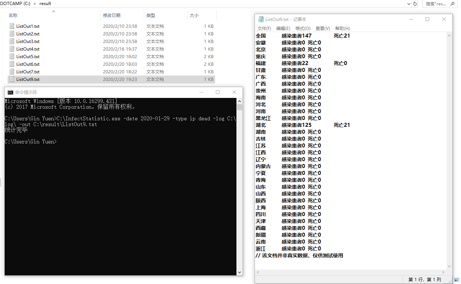Open the 文件(F) menu in Notepad
The height and width of the screenshot is (284, 461).
click(x=264, y=28)
